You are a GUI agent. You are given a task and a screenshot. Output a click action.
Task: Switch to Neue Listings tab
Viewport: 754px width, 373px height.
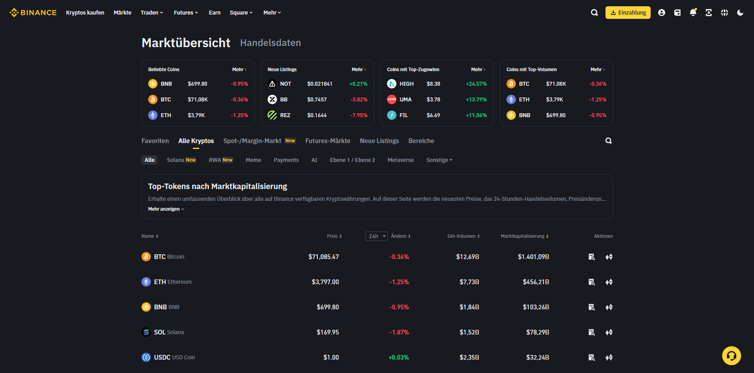pos(380,141)
